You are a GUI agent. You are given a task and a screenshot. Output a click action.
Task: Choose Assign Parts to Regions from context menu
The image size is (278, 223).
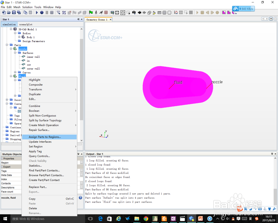tap(49, 137)
